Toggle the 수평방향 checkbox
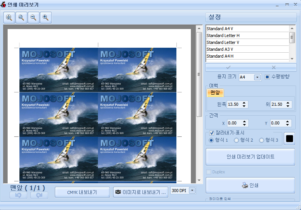The image size is (301, 210). (x=267, y=77)
